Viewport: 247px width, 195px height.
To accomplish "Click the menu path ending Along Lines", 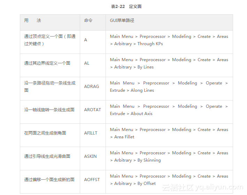I will [x=169, y=87].
